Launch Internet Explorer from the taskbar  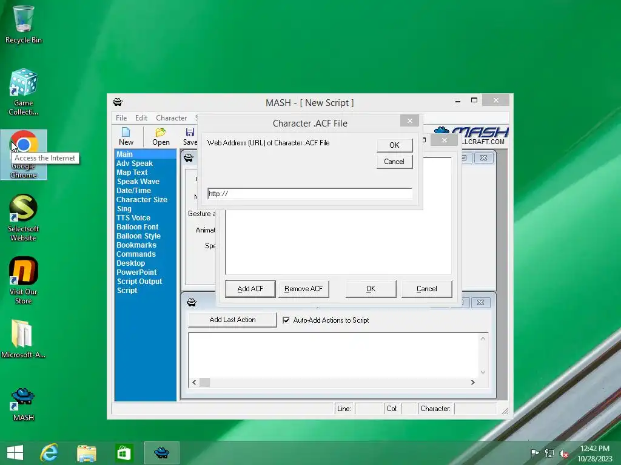[49, 453]
